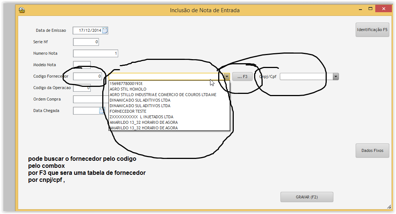Click the Cnpj/Cpf combo text field
The height and width of the screenshot is (214, 396).
tap(306, 77)
